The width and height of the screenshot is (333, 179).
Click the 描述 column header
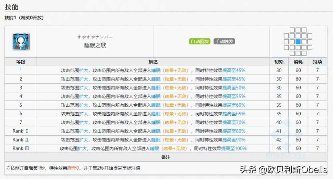pos(153,62)
